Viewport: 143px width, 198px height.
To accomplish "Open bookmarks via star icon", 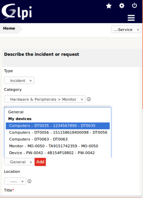I will (x=109, y=6).
